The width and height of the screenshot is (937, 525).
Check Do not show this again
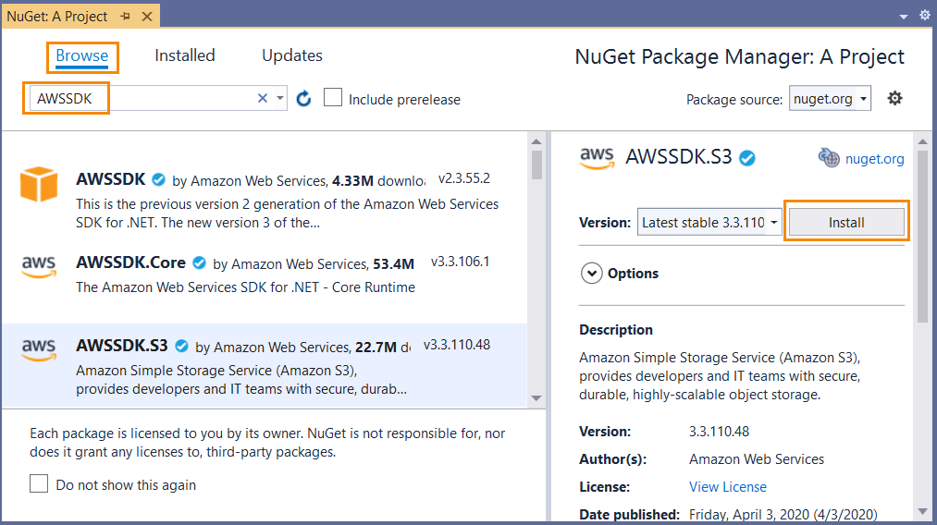tap(39, 483)
